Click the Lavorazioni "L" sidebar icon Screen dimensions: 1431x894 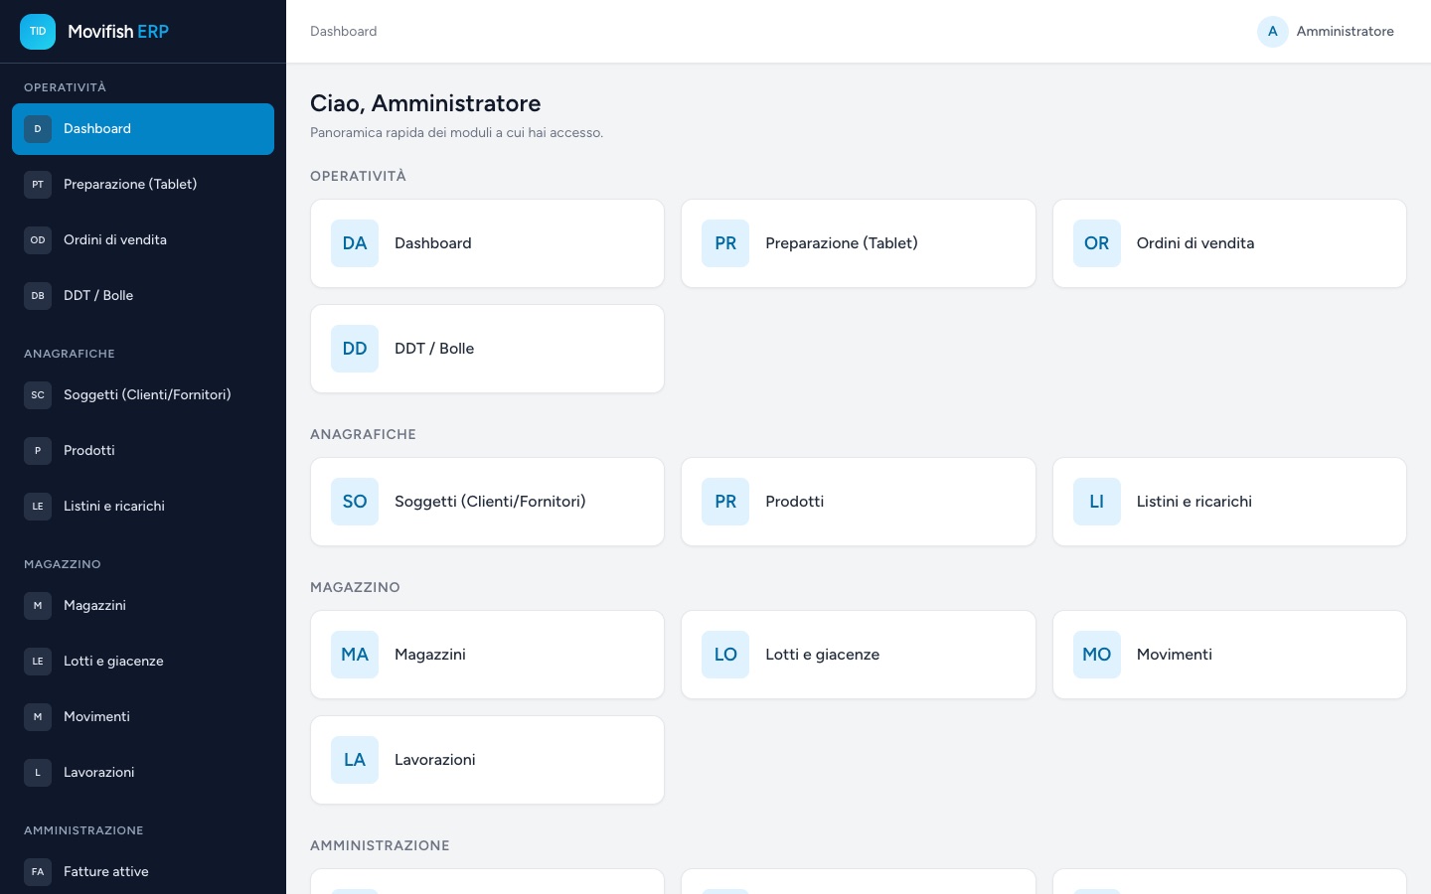38,773
